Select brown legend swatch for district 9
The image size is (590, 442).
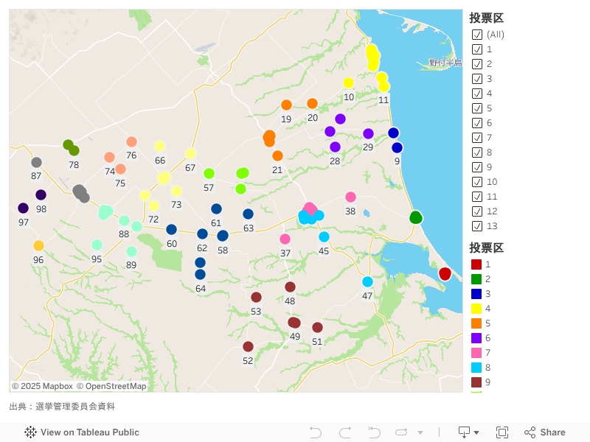coord(476,382)
